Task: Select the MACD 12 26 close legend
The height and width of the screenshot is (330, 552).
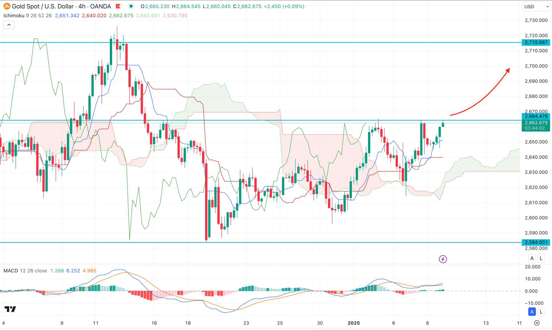Action: point(25,271)
